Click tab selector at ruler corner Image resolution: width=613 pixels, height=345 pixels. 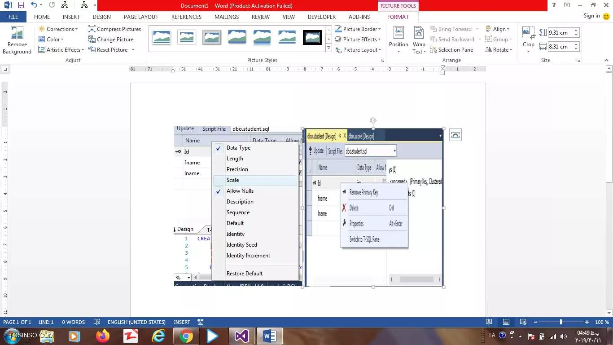5,69
